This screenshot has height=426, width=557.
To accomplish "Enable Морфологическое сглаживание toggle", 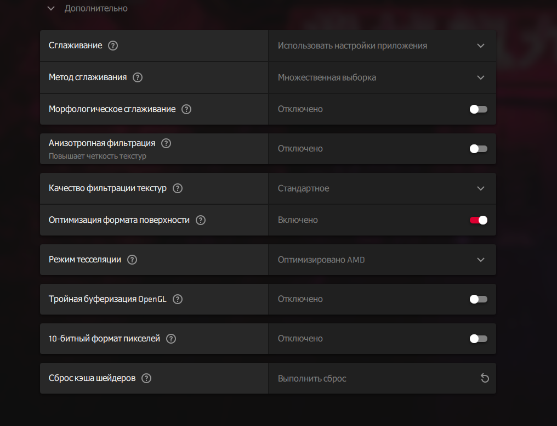I will 478,109.
